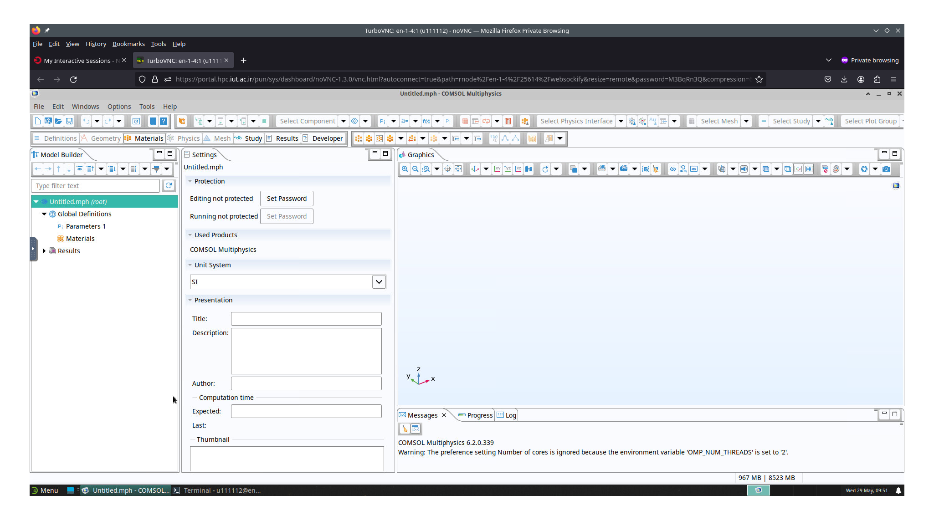Viewport: 934px width, 531px height.
Task: Toggle View Hidden Only eye icon
Action: 694,169
